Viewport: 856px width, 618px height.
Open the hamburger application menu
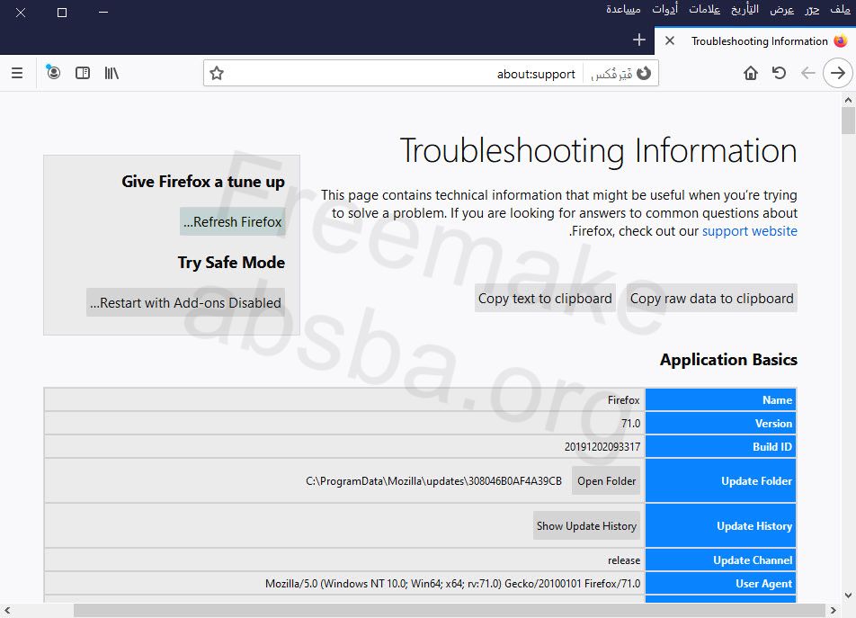click(17, 73)
